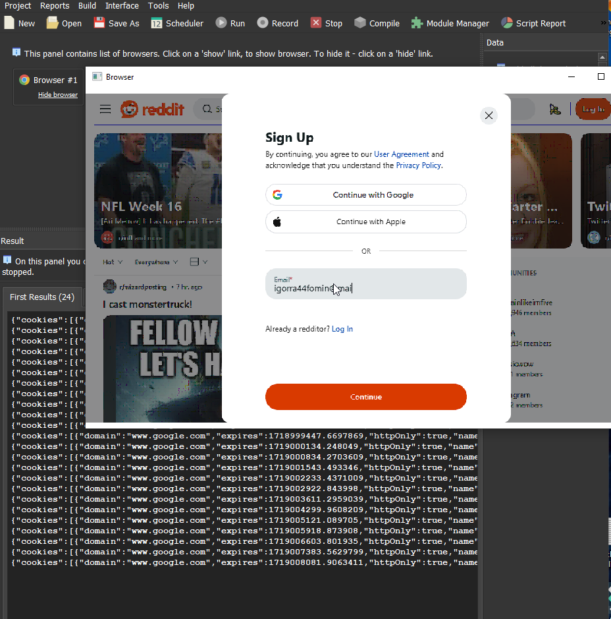
Task: Click the Apple logo icon
Action: point(277,222)
